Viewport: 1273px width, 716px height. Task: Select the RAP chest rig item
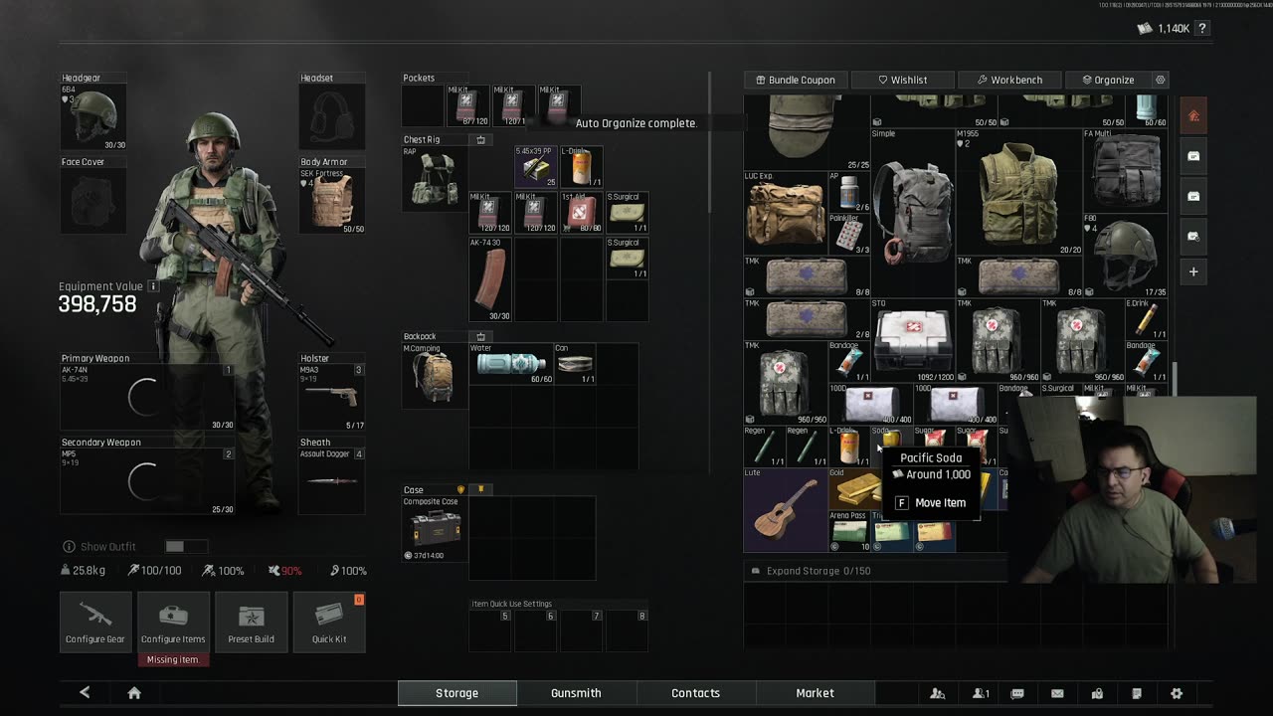tap(434, 179)
